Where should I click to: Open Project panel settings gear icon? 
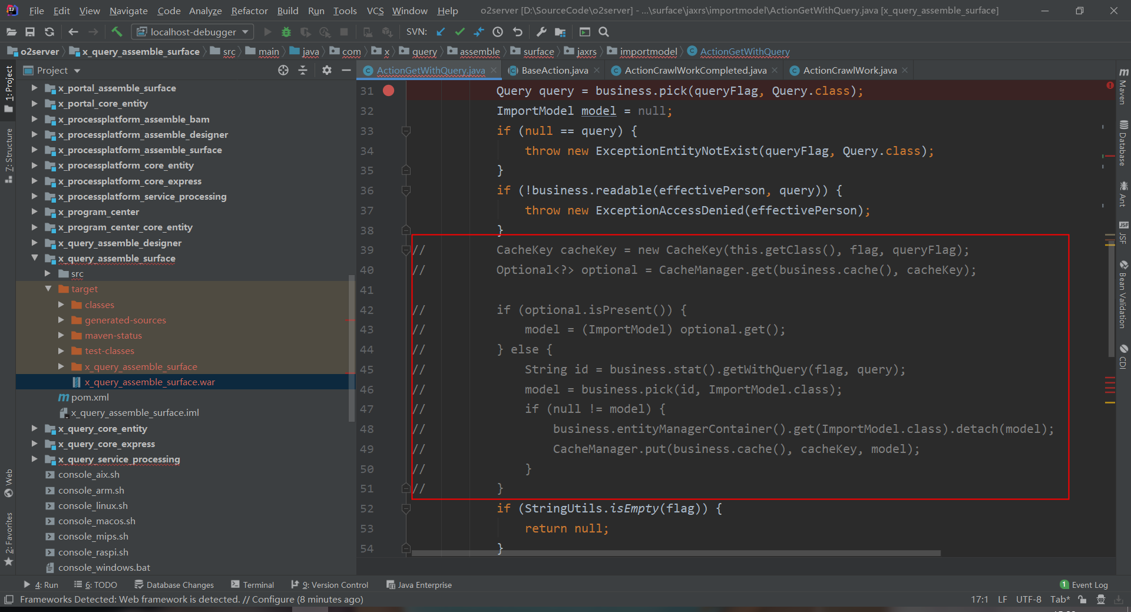(327, 71)
